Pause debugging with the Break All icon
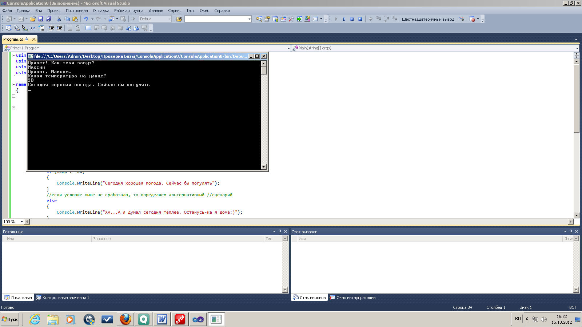The image size is (582, 327). click(344, 19)
